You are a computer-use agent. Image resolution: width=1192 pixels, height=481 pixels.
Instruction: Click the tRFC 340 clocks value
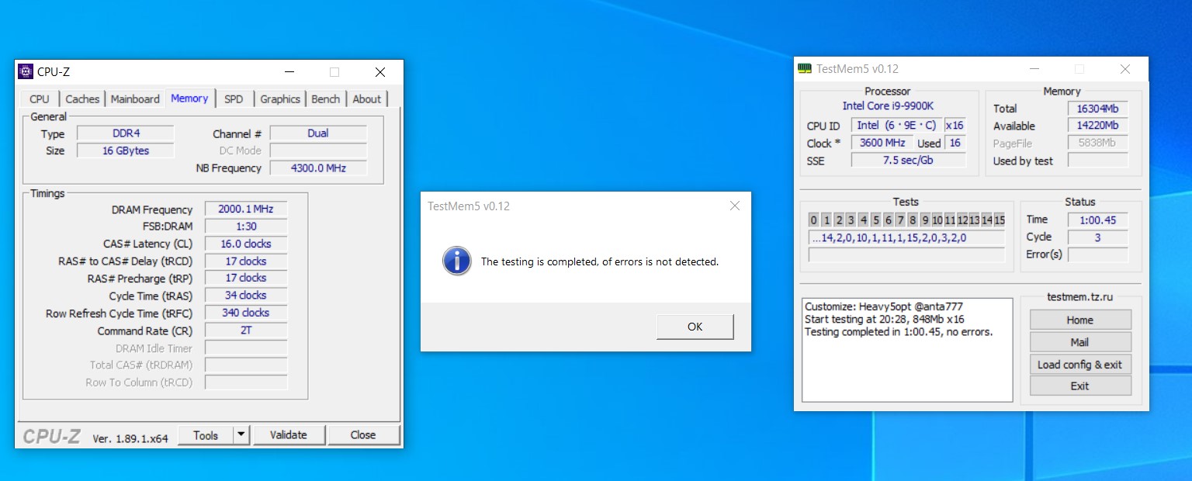click(x=246, y=313)
